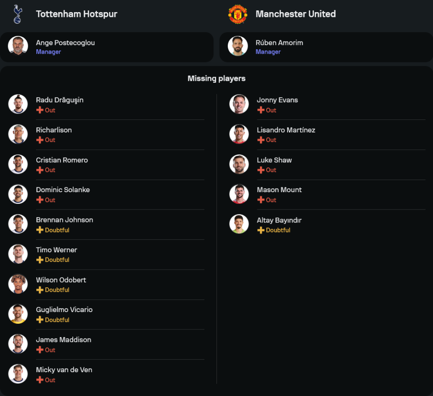Screen dimensions: 433x396
Task: Select Mason Mount's name
Action: (x=279, y=190)
